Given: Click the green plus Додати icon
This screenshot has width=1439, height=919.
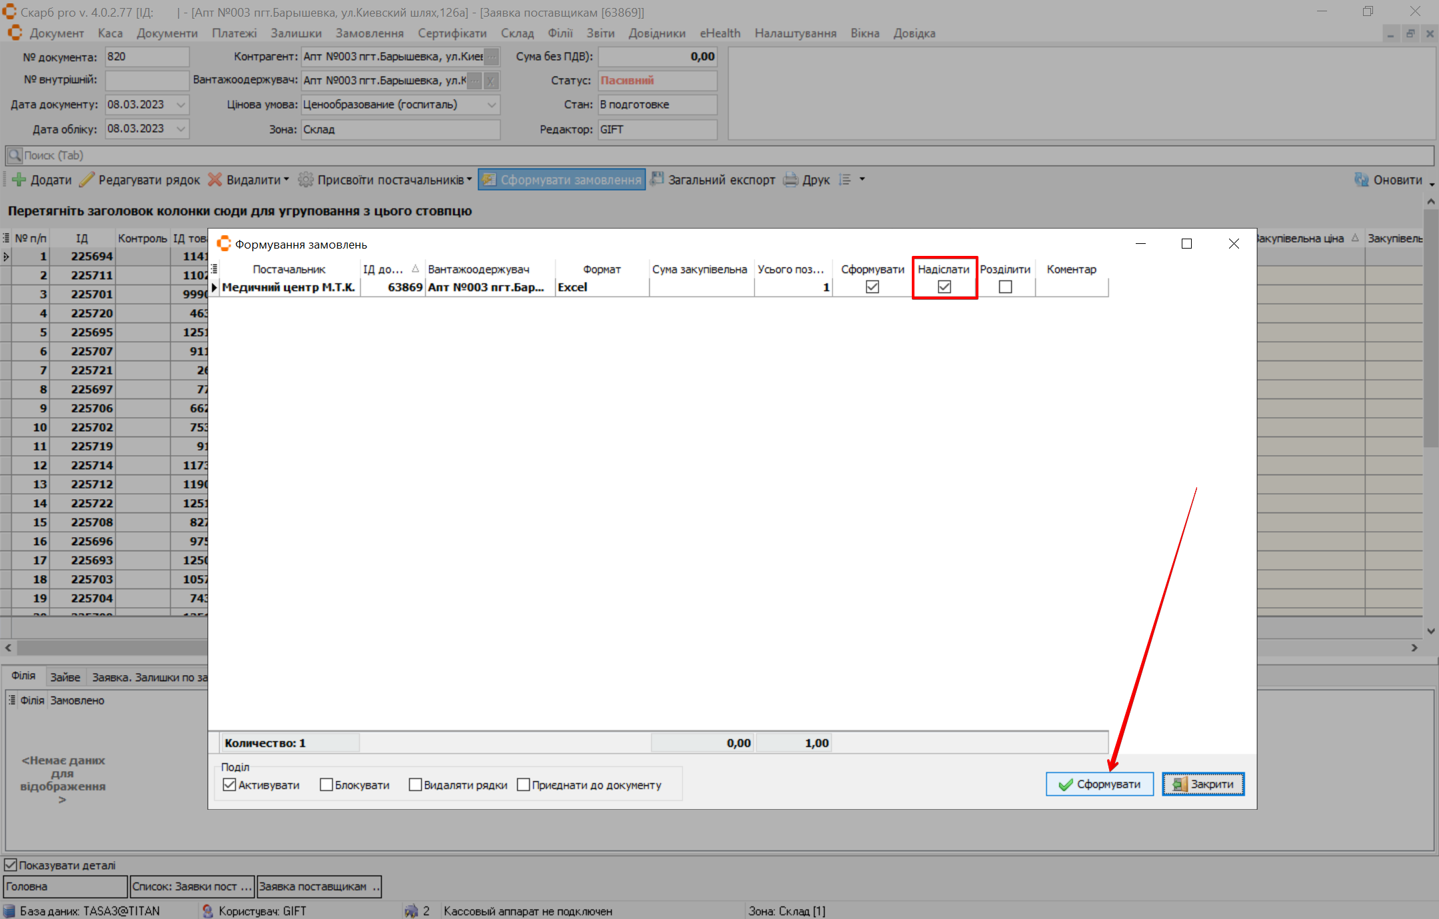Looking at the screenshot, I should coord(19,180).
